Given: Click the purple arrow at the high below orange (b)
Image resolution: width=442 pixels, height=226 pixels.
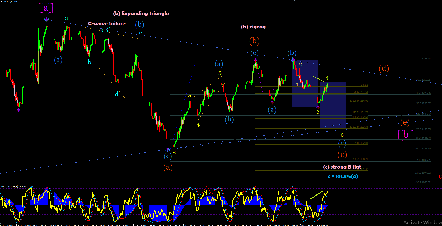Looking at the screenshot, I should coord(255,60).
